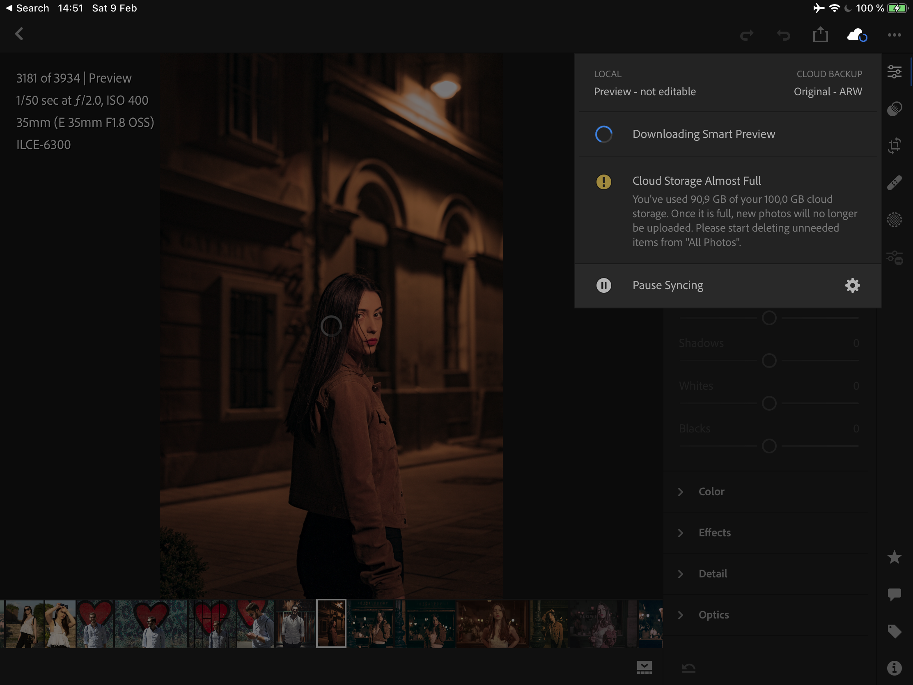The image size is (913, 685).
Task: Expand the Detail section
Action: (766, 574)
